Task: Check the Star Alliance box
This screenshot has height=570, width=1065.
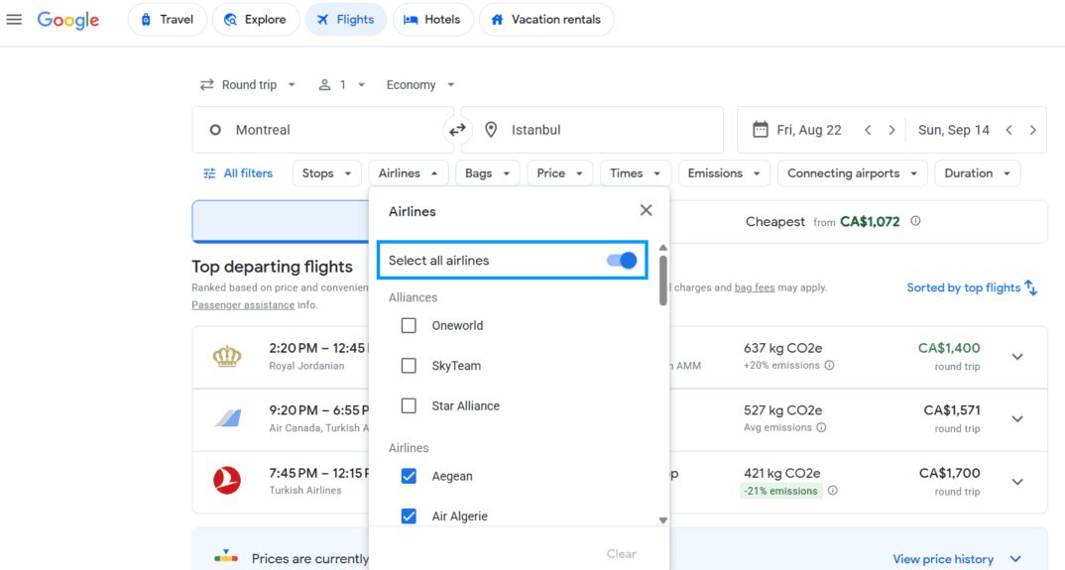Action: tap(409, 405)
